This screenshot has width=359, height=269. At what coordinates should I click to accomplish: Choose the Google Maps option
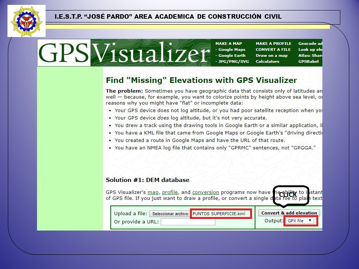coord(230,49)
